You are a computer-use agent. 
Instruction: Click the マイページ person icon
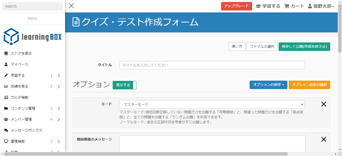tap(6, 64)
